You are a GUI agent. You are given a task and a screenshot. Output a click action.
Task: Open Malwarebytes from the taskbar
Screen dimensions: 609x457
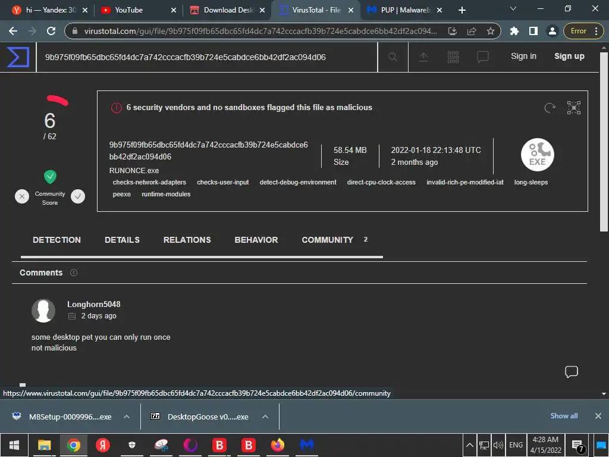tap(307, 445)
